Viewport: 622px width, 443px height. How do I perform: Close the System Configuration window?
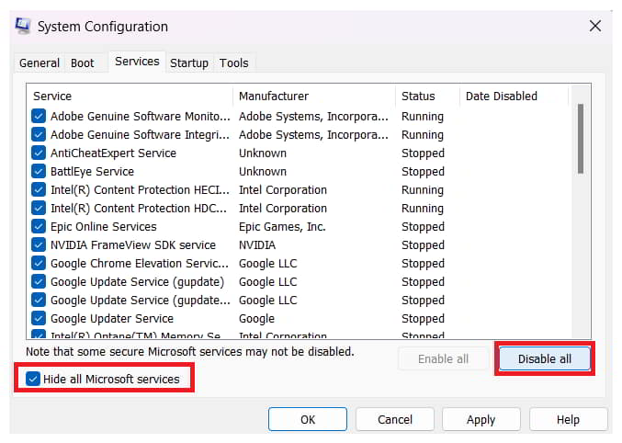click(x=594, y=27)
